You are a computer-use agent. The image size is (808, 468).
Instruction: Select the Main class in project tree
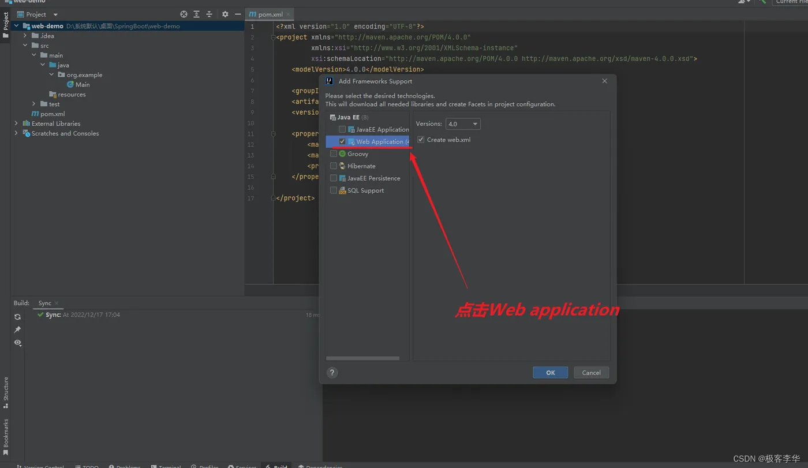tap(83, 84)
